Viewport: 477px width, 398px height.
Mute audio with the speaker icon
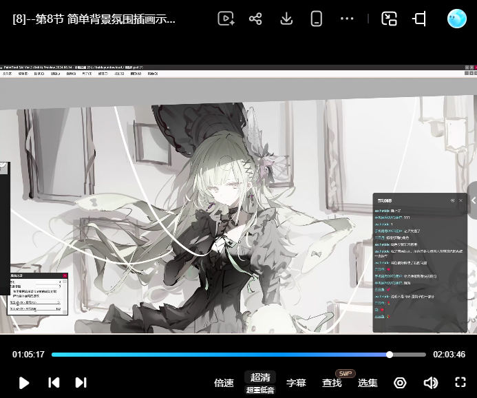pyautogui.click(x=431, y=383)
